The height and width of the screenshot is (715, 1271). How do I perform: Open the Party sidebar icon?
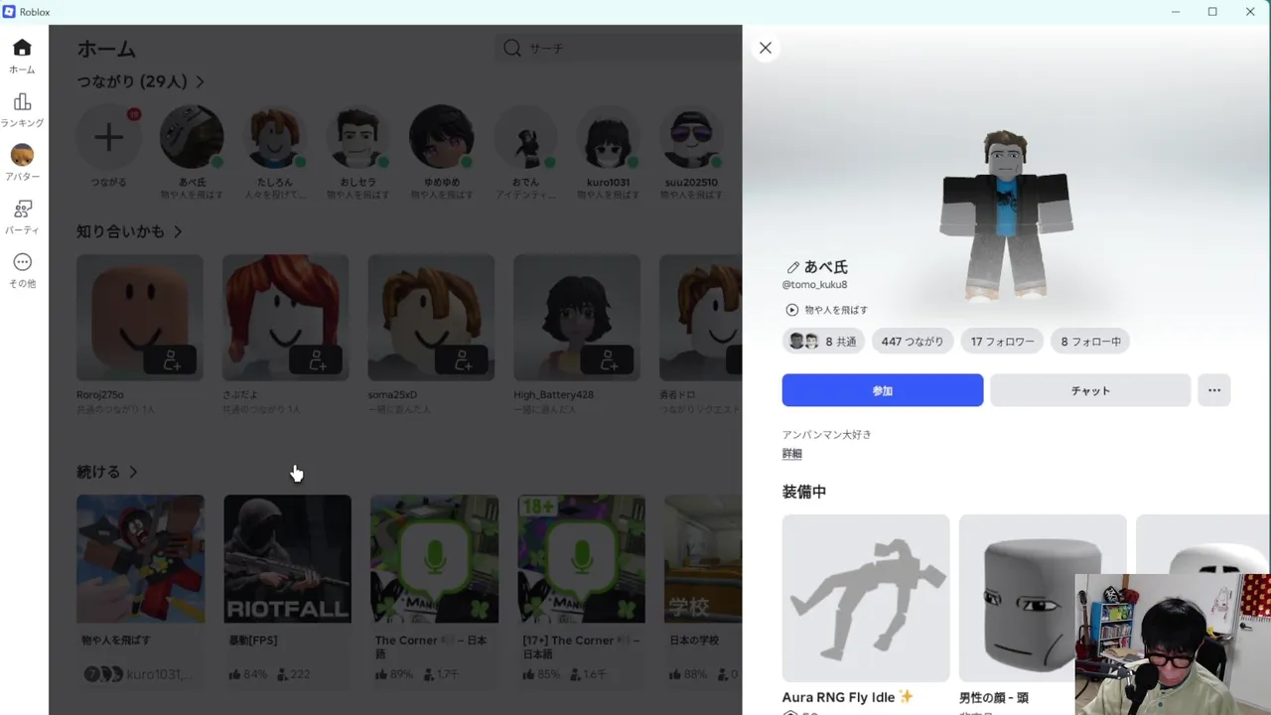click(22, 209)
